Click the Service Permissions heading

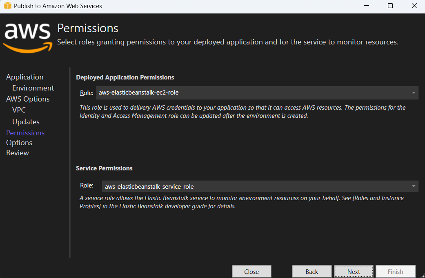pyautogui.click(x=105, y=168)
